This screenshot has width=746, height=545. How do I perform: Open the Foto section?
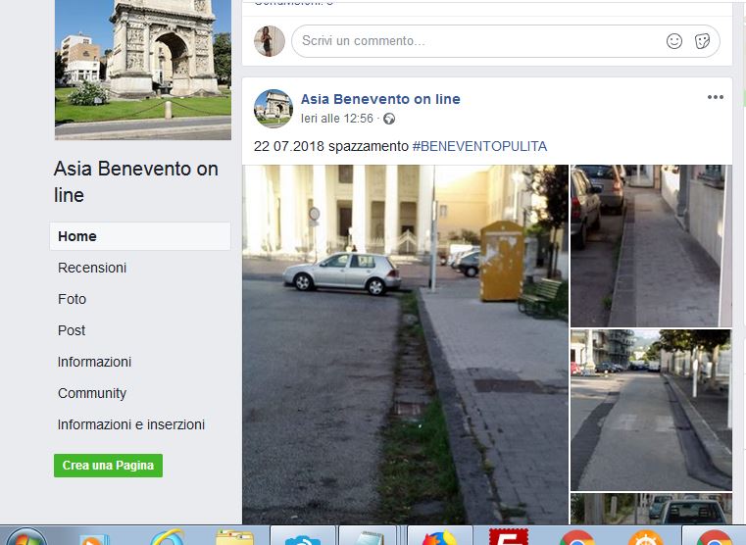point(73,299)
